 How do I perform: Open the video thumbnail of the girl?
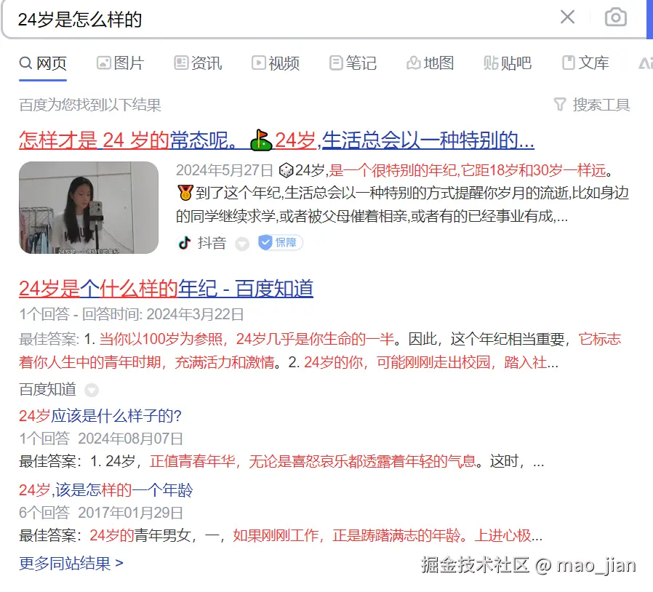click(89, 207)
